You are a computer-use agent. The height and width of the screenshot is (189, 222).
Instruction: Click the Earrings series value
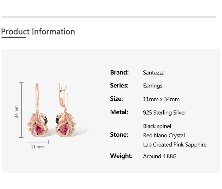pyautogui.click(x=153, y=86)
